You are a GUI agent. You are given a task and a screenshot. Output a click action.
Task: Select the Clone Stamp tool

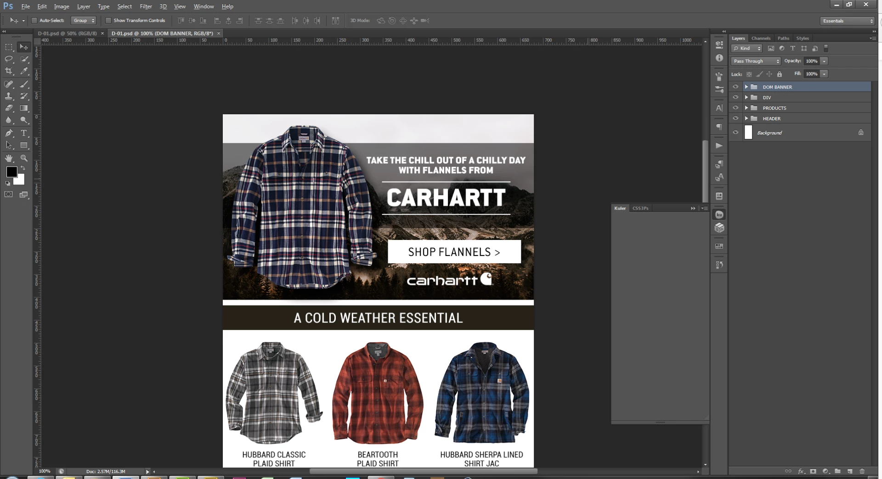pyautogui.click(x=9, y=96)
